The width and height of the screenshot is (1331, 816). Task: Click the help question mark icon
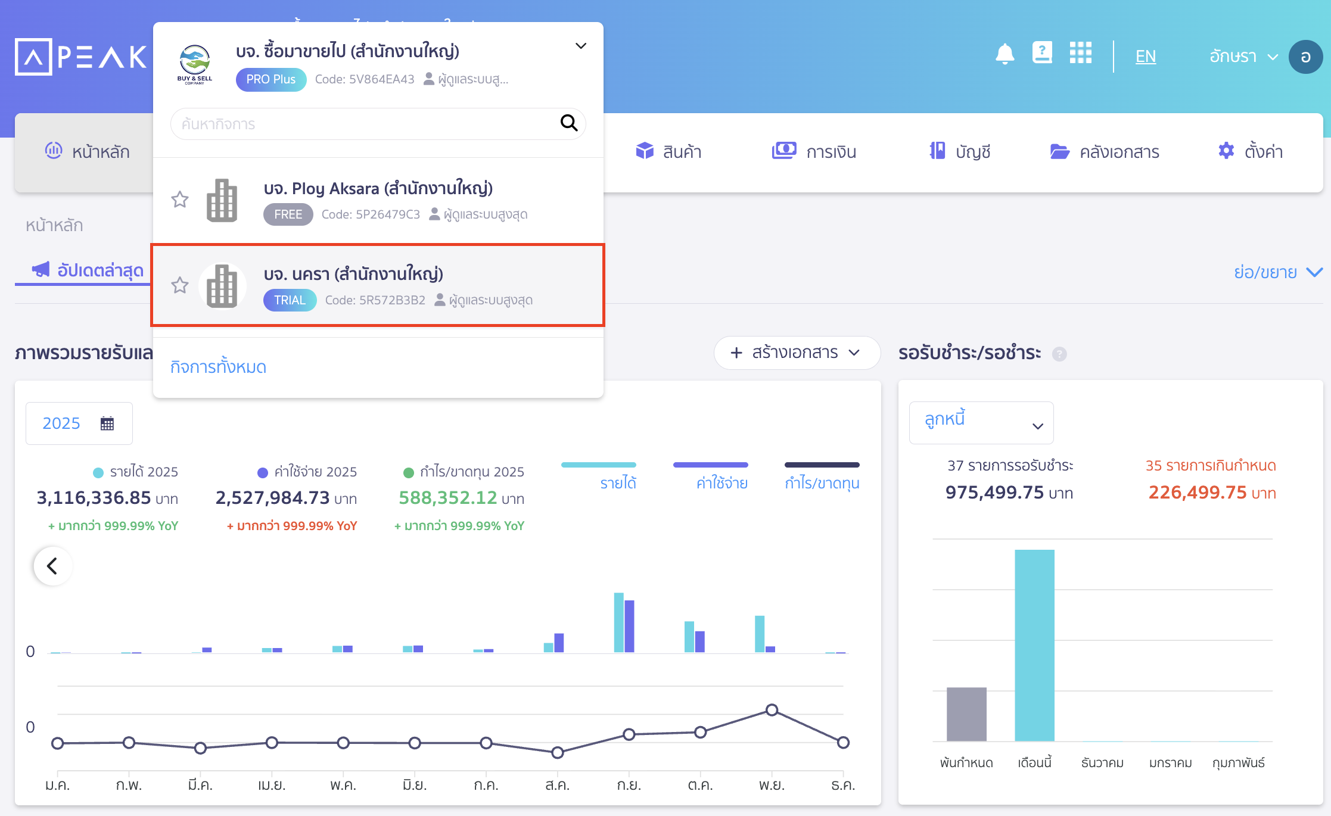tap(1042, 53)
